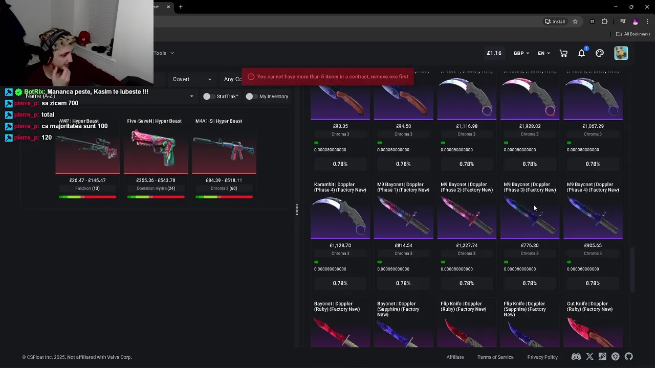Open the Chrome extension footer icon
Image resolution: width=655 pixels, height=368 pixels.
pyautogui.click(x=616, y=357)
